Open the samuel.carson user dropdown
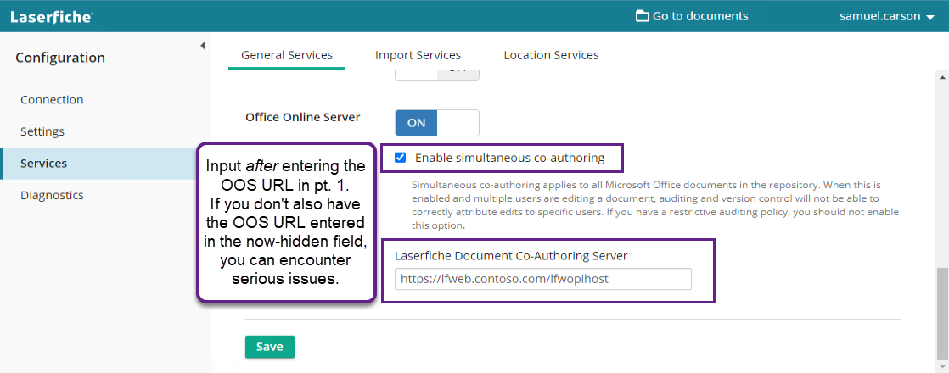Image resolution: width=949 pixels, height=373 pixels. 887,16
